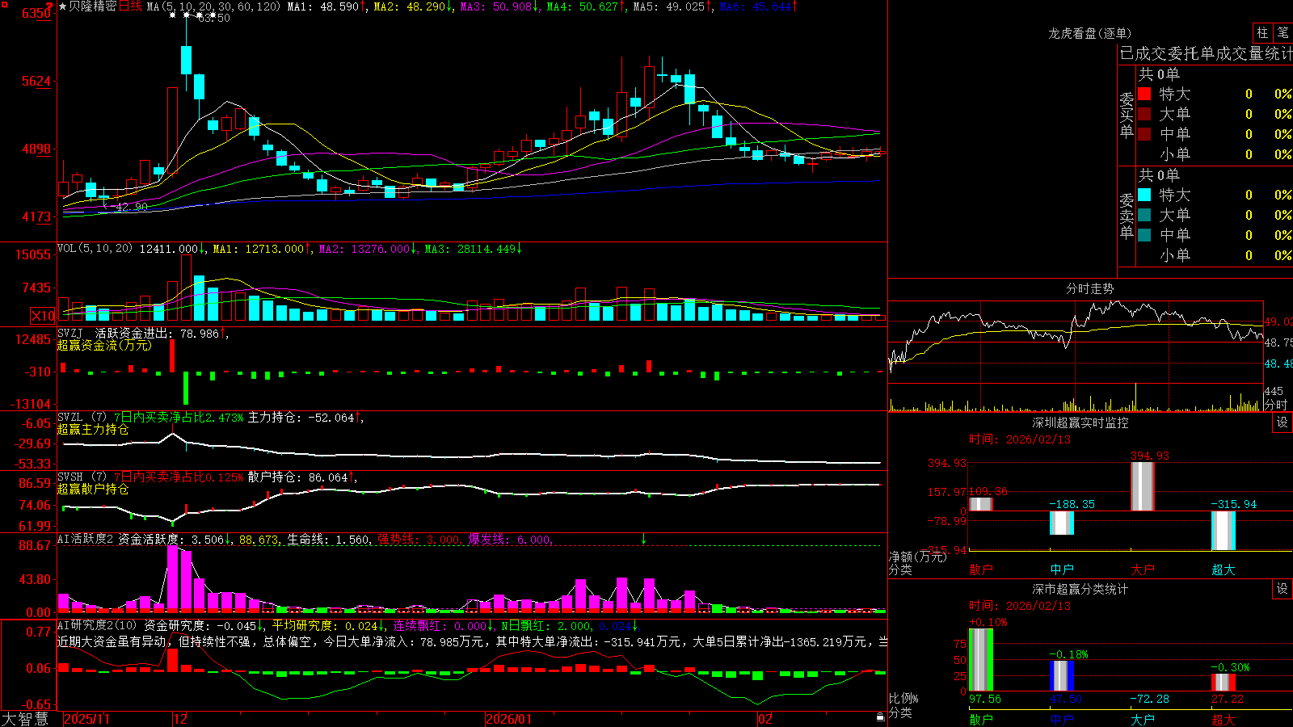Click the 2026/01 date marker

[x=508, y=719]
